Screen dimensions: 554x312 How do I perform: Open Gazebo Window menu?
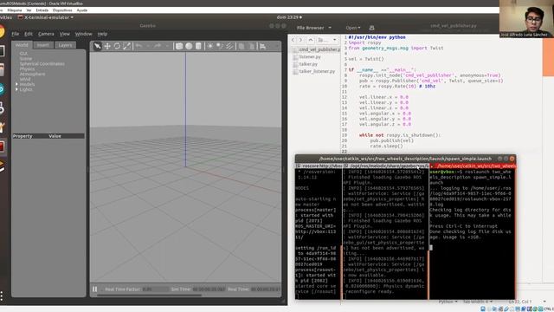tap(83, 34)
